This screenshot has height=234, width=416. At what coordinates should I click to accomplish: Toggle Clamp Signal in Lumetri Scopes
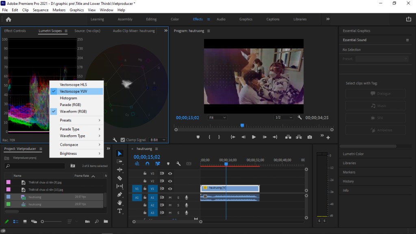(123, 139)
